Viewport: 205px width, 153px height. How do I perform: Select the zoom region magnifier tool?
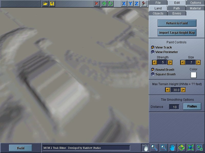(x=163, y=148)
